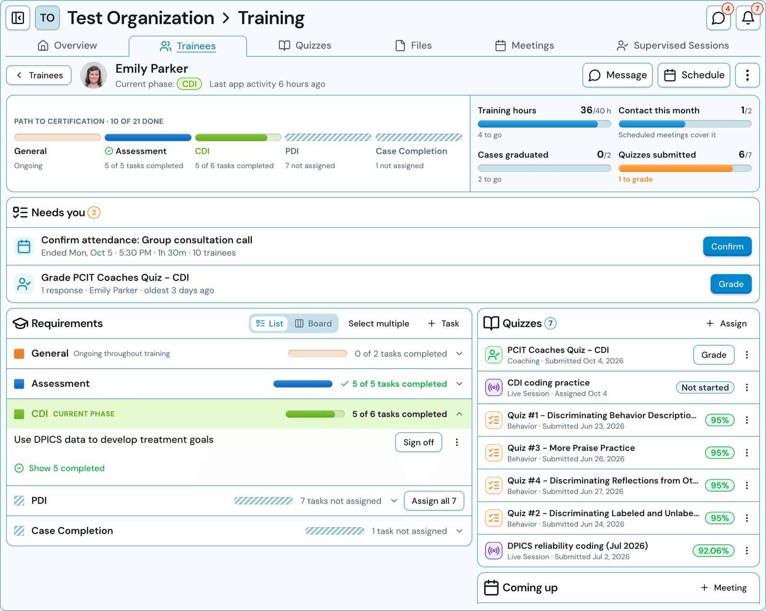766x611 pixels.
Task: Click the Schedule button
Action: (694, 75)
